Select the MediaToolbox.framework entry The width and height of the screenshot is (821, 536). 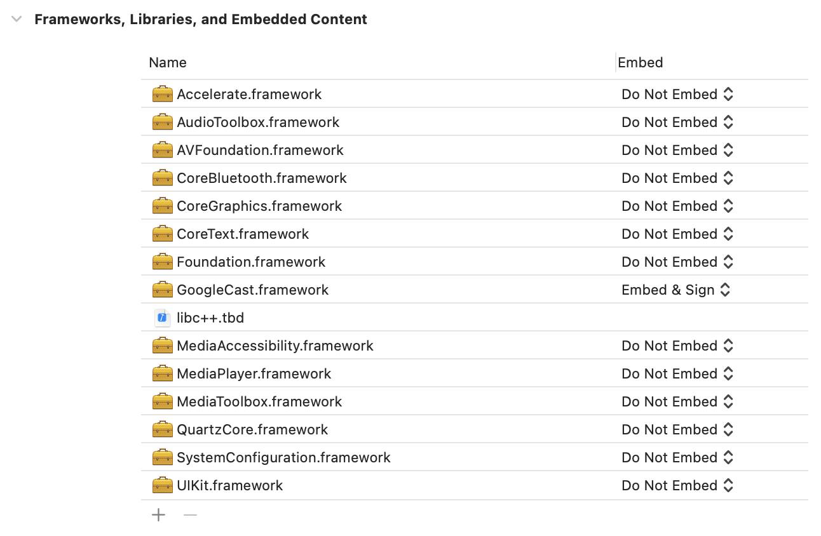pos(259,402)
